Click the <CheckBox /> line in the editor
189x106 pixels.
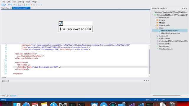click(x=24, y=65)
